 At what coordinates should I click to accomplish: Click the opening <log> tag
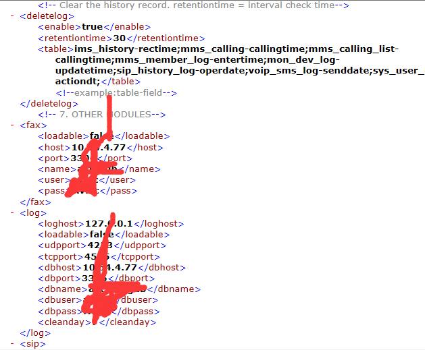[x=33, y=213]
